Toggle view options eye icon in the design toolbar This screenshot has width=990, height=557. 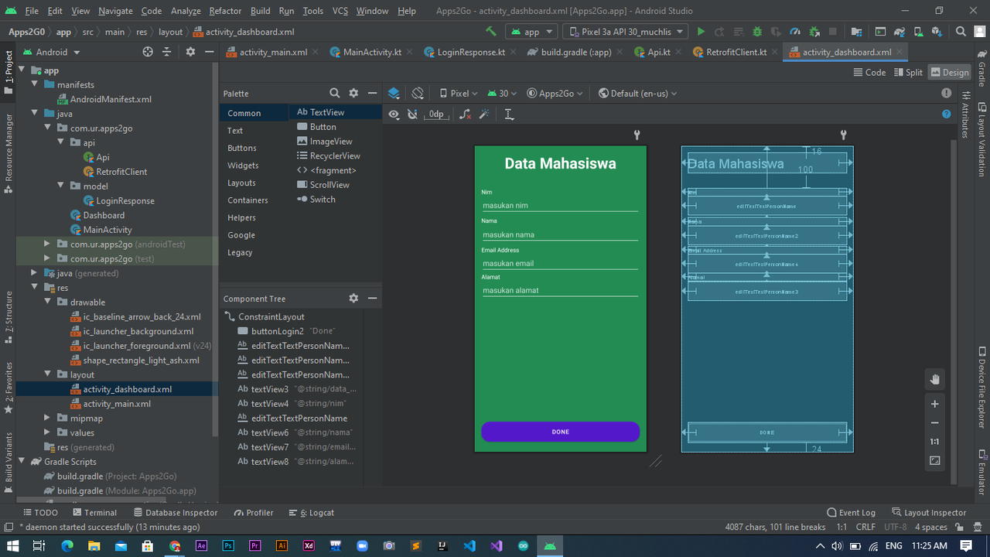[x=394, y=114]
